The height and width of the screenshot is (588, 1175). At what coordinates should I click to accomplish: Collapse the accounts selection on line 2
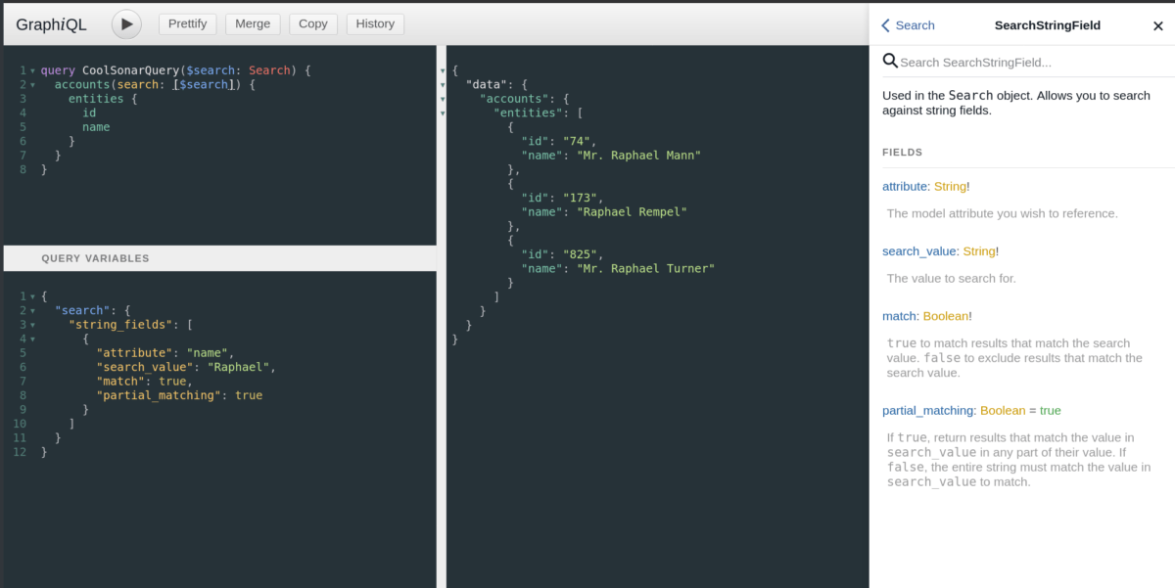coord(35,84)
